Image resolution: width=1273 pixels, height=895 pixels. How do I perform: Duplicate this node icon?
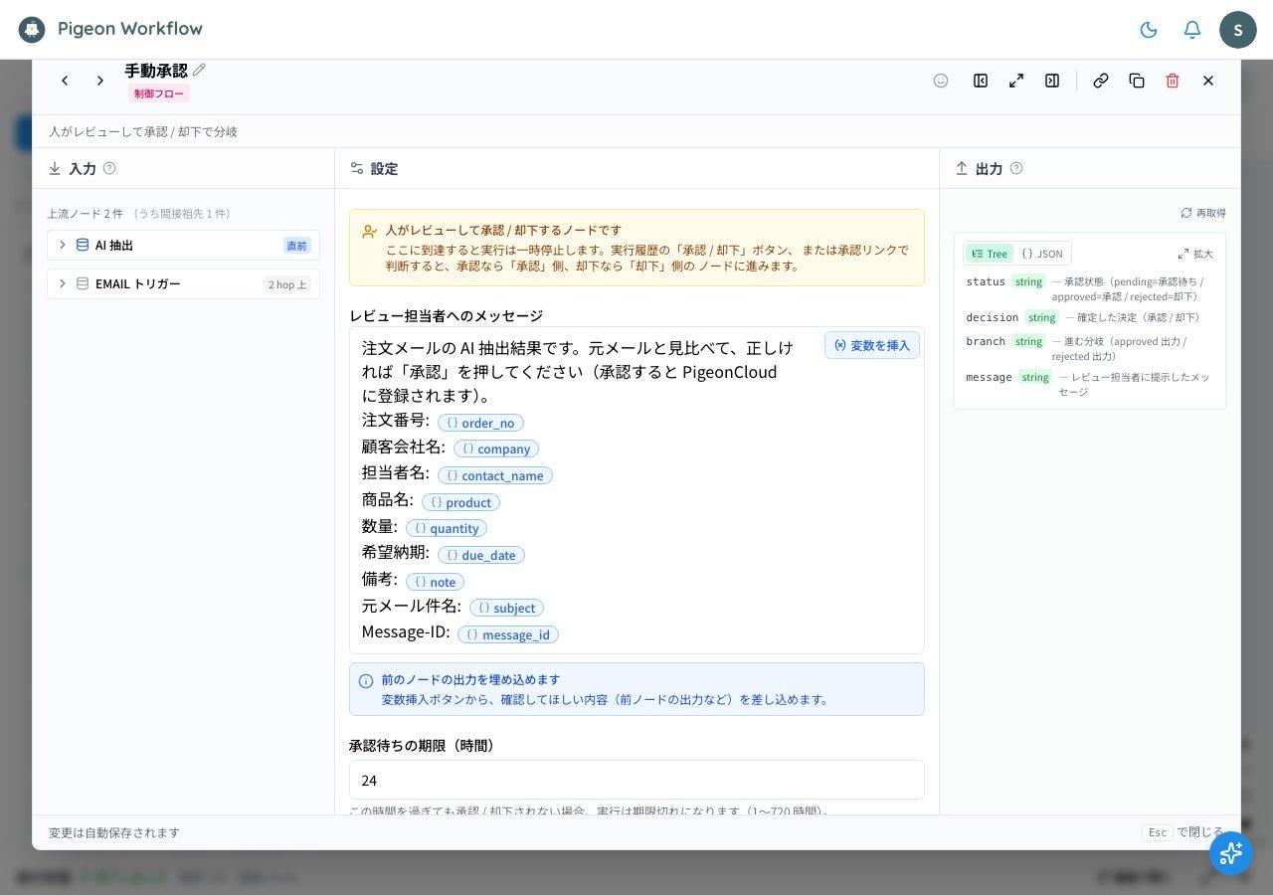pyautogui.click(x=1137, y=81)
